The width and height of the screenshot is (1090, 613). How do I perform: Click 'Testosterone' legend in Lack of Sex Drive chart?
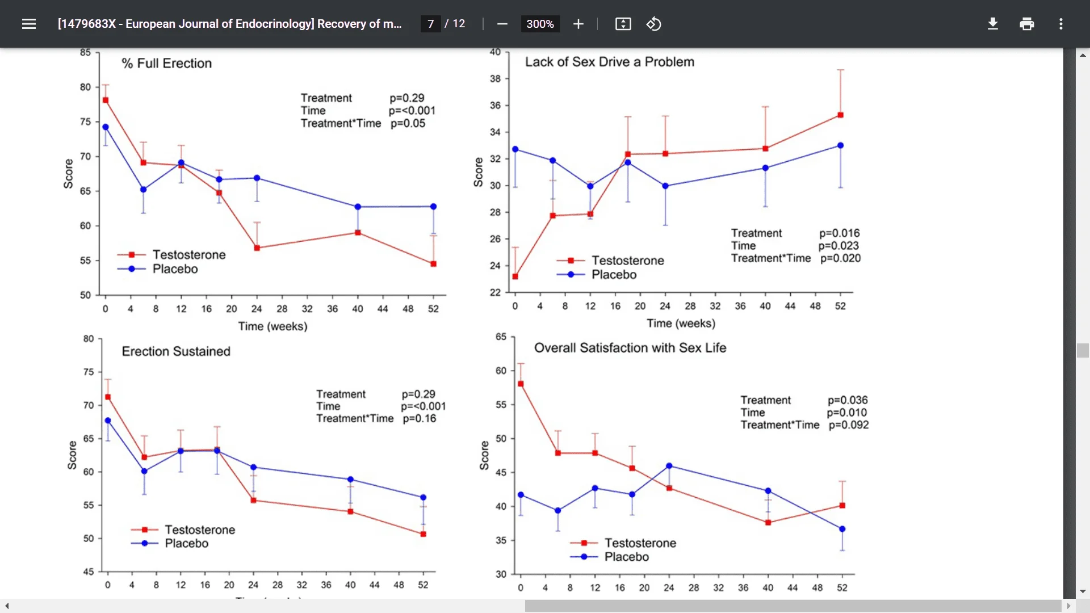628,261
